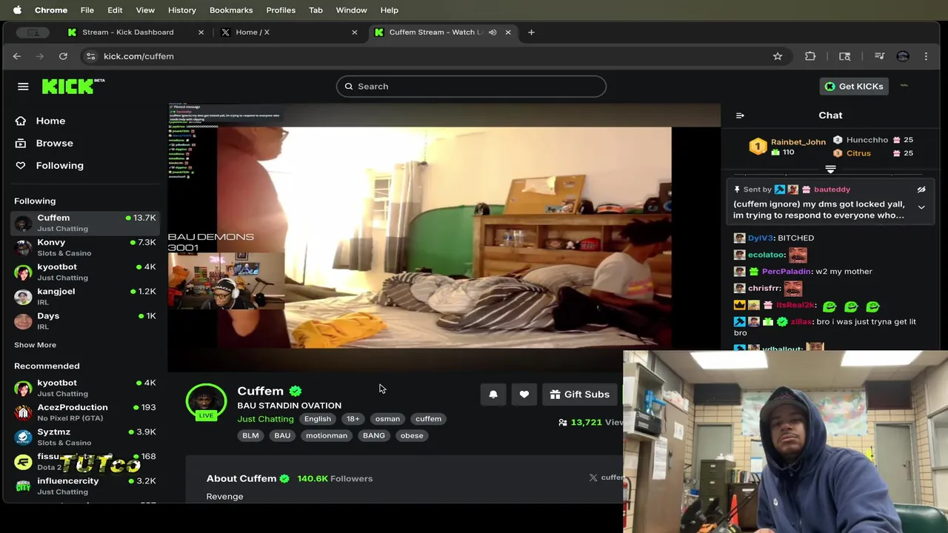This screenshot has width=948, height=533.
Task: Open the Home sidebar link
Action: pyautogui.click(x=50, y=121)
